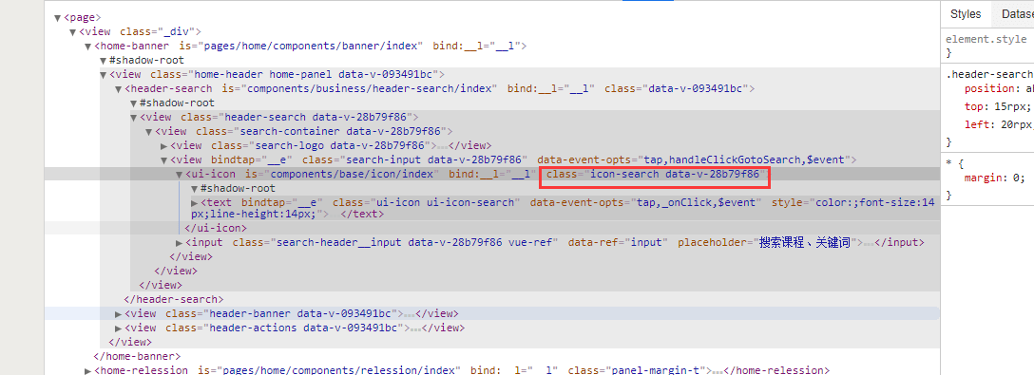This screenshot has height=375, width=1034.
Task: Expand the header-actions view node
Action: (x=119, y=328)
